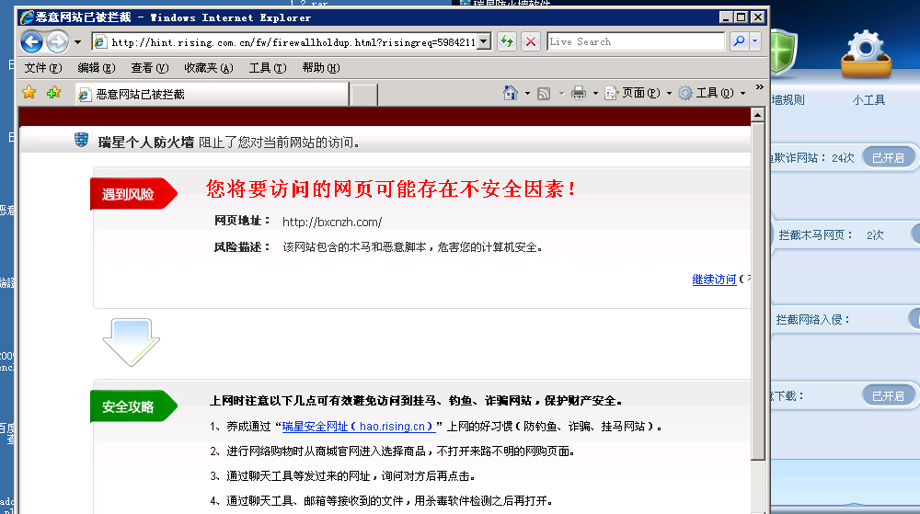Click the 拦截木马网页 2次 text in firewall window
The width and height of the screenshot is (920, 514).
click(831, 235)
